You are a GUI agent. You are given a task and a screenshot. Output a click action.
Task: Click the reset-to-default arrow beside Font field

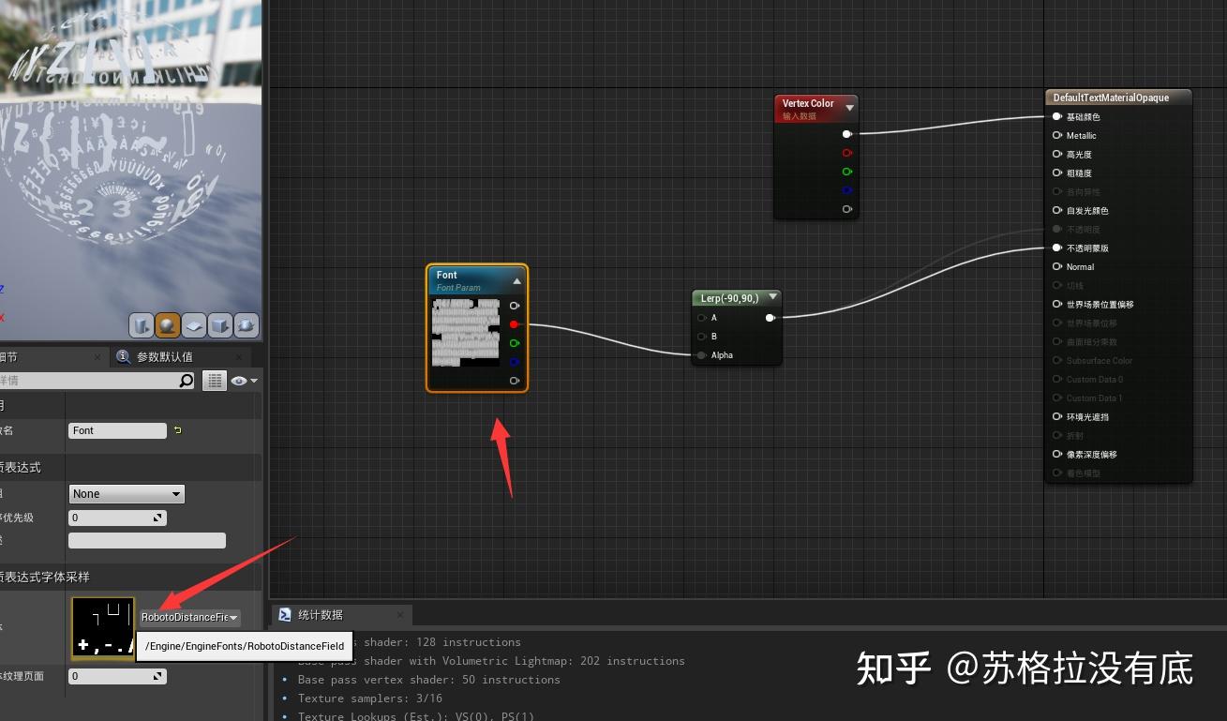[x=177, y=430]
